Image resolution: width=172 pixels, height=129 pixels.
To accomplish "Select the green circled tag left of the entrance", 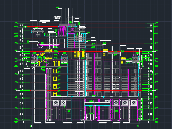I will 68,111.
